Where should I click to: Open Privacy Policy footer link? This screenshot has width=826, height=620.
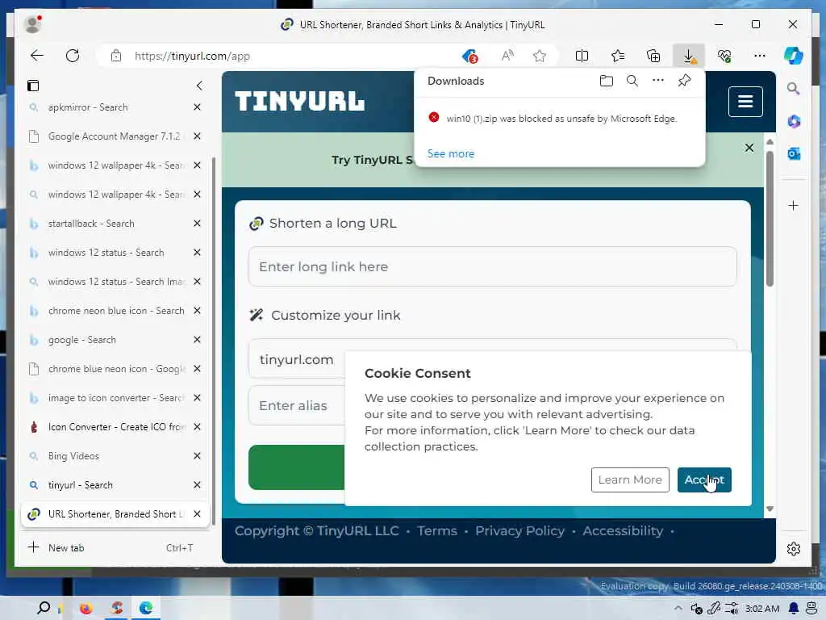(519, 531)
